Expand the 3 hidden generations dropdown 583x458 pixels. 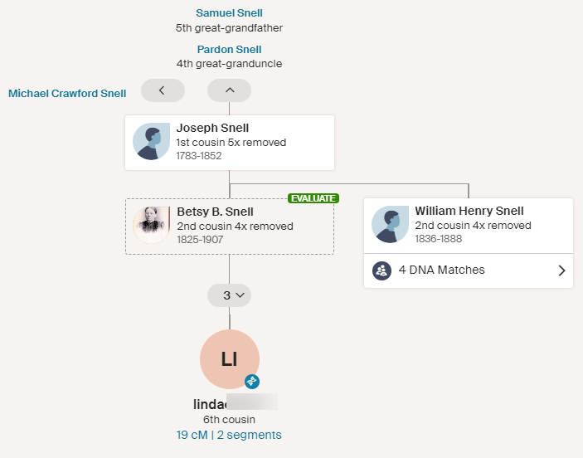click(230, 295)
